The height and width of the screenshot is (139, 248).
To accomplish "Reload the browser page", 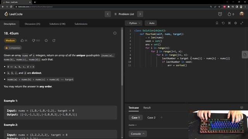I will tap(11, 7).
